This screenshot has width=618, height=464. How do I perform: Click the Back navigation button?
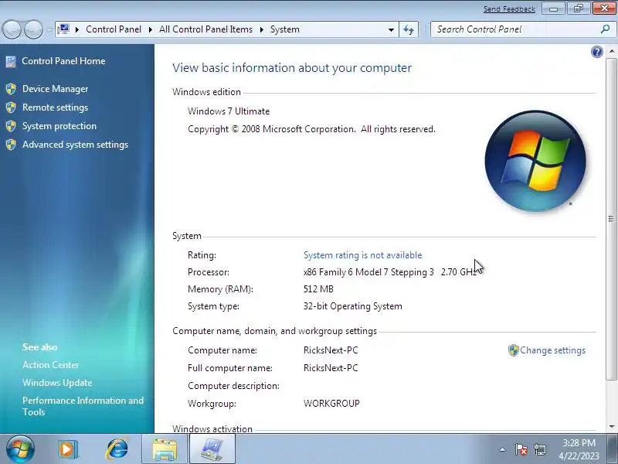coord(12,29)
